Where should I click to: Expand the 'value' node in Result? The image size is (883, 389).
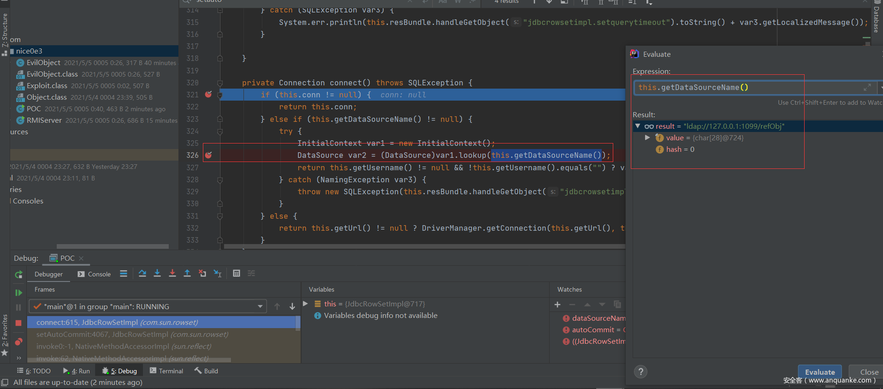pos(647,138)
